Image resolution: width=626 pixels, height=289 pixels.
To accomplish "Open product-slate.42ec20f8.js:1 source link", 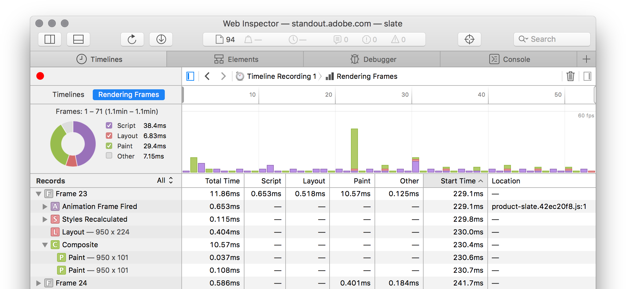I will (539, 207).
